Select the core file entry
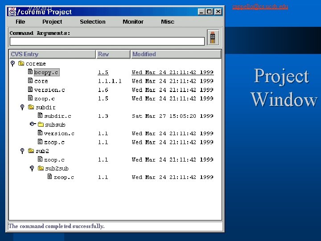The width and height of the screenshot is (321, 241). pyautogui.click(x=41, y=81)
